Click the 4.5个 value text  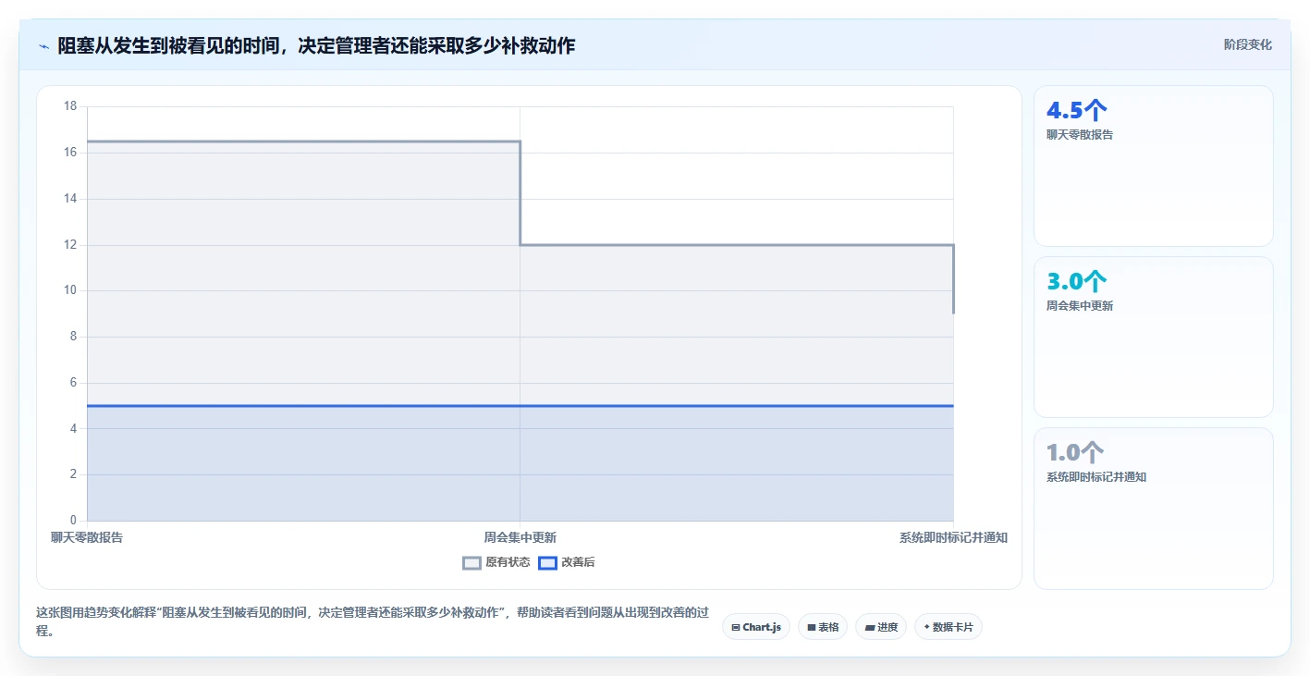[1076, 110]
